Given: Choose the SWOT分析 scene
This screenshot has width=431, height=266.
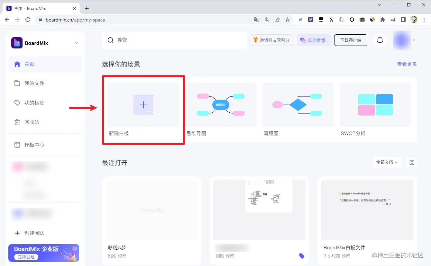Looking at the screenshot, I should [x=375, y=110].
